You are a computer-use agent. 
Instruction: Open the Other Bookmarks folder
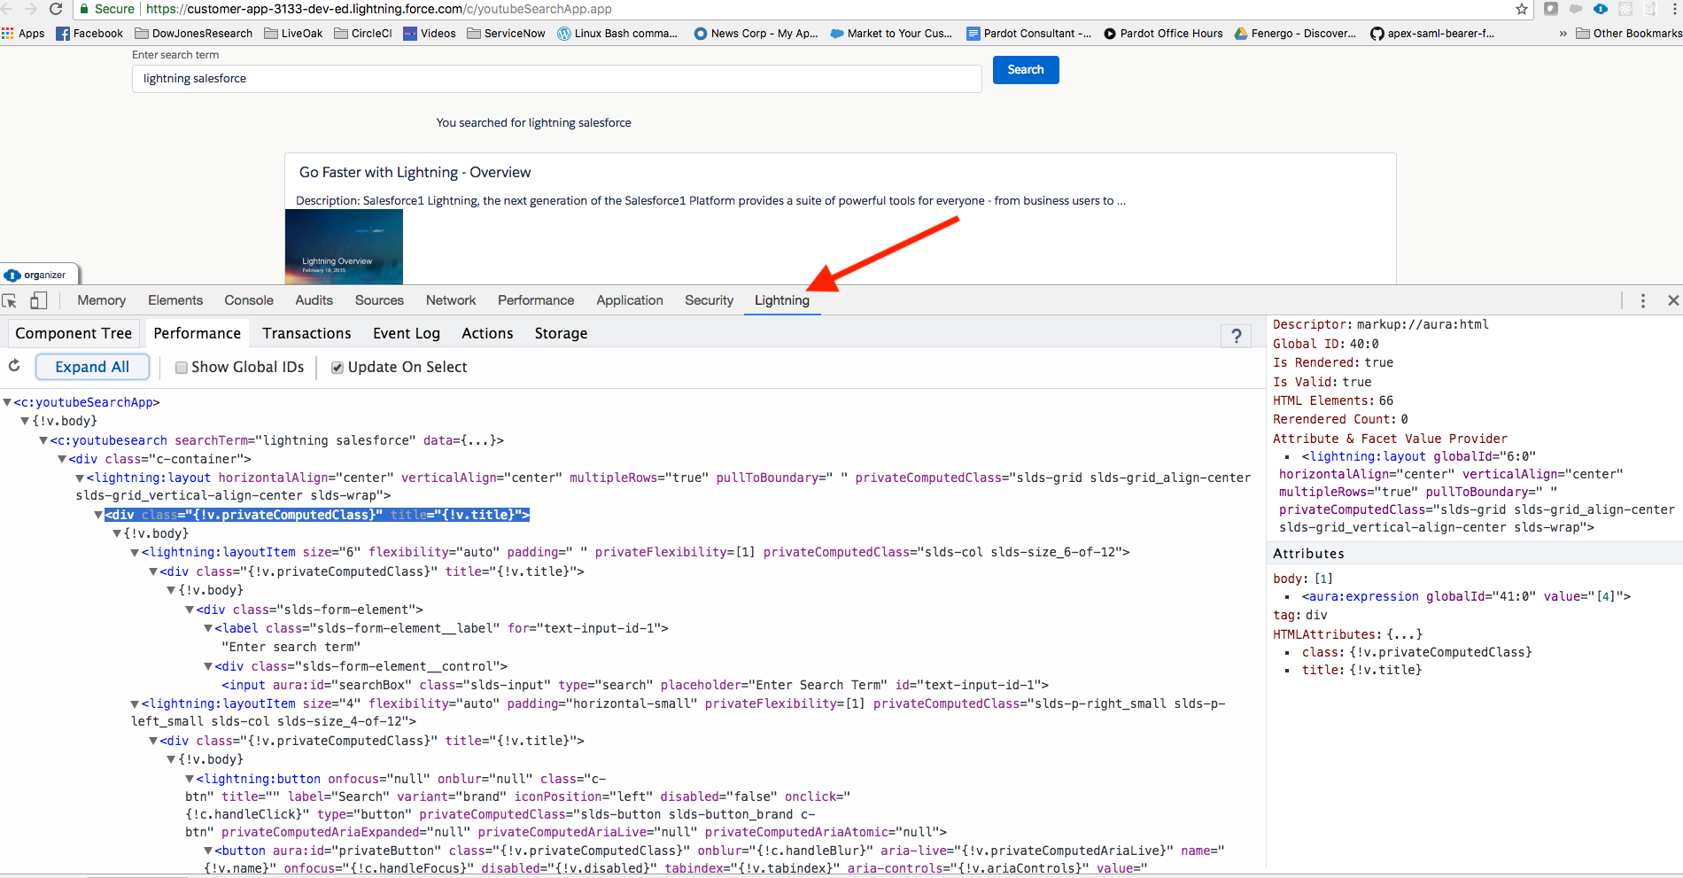point(1629,34)
